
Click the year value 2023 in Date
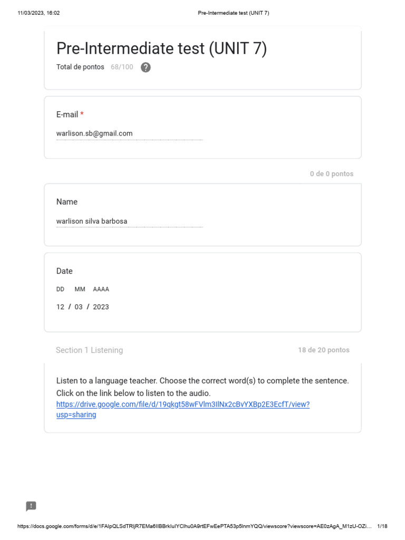pos(101,307)
